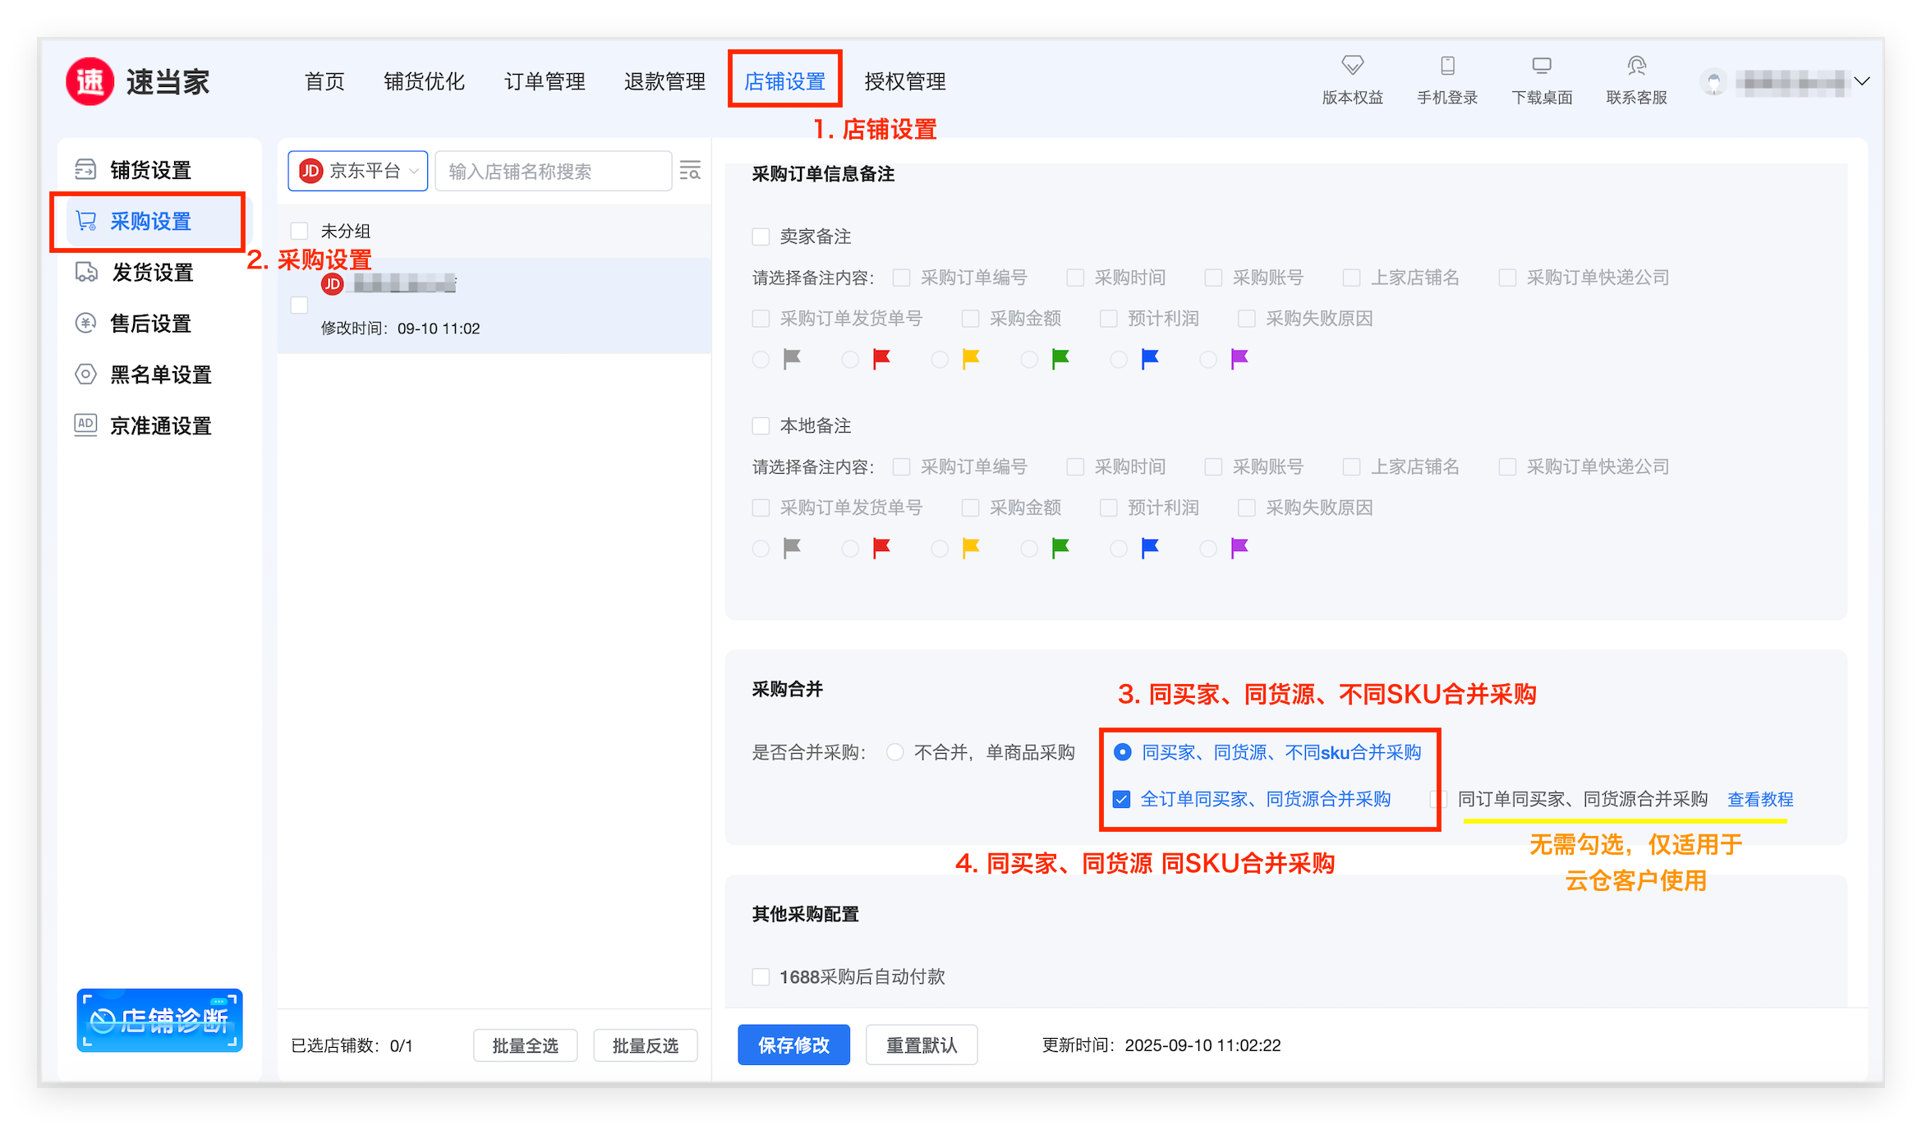Click the 输入店铺名称搜索 search field
This screenshot has height=1125, width=1922.
coord(553,171)
